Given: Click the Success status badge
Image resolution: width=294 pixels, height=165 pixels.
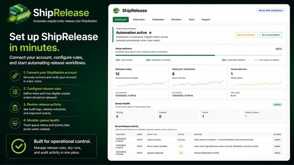Looking at the screenshot, I should 181,140.
